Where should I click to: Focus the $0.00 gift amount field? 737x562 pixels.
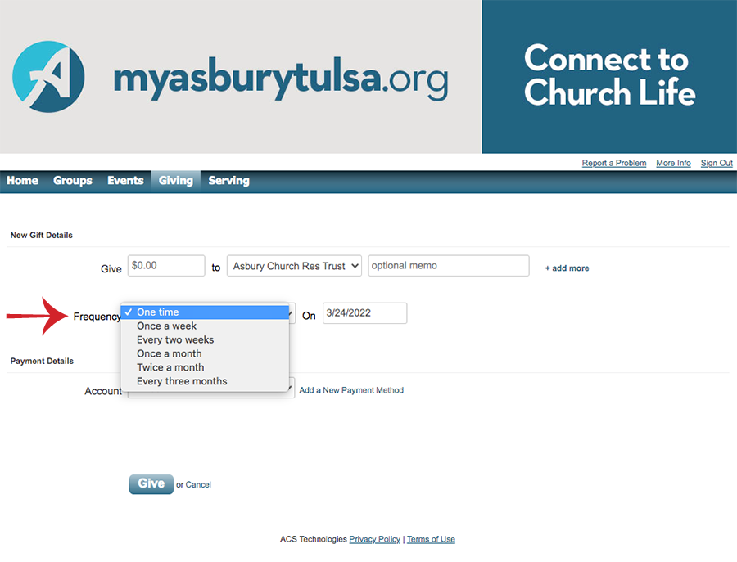coord(166,266)
